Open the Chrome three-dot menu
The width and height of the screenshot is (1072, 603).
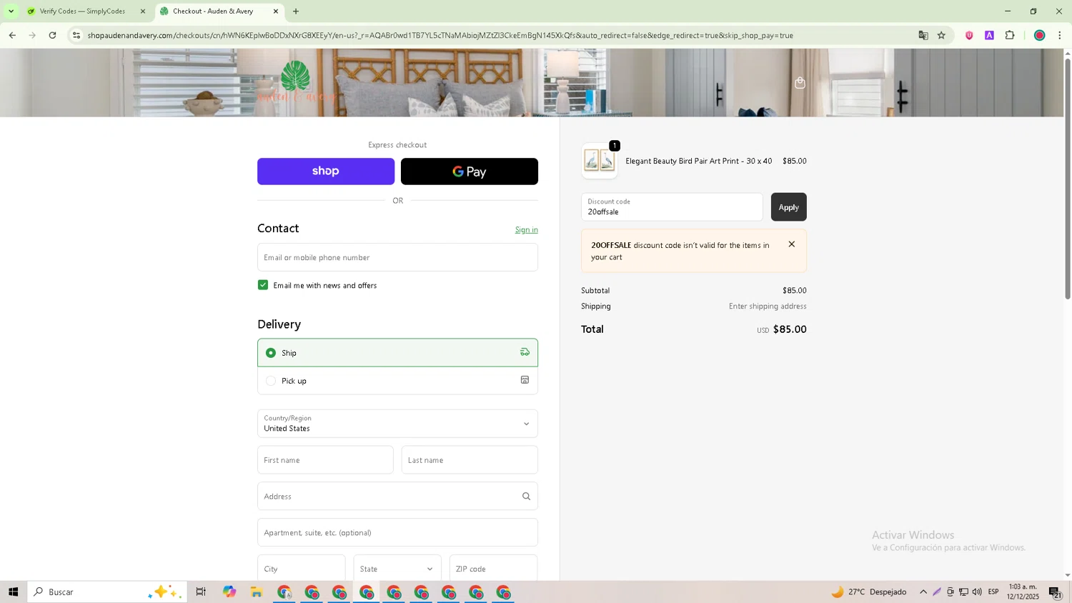[1060, 35]
